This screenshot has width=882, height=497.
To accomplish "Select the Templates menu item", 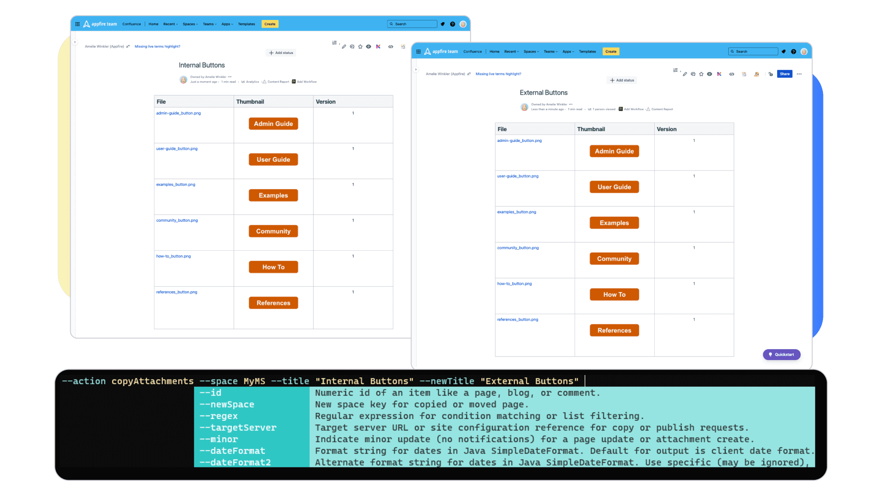I will click(x=588, y=51).
